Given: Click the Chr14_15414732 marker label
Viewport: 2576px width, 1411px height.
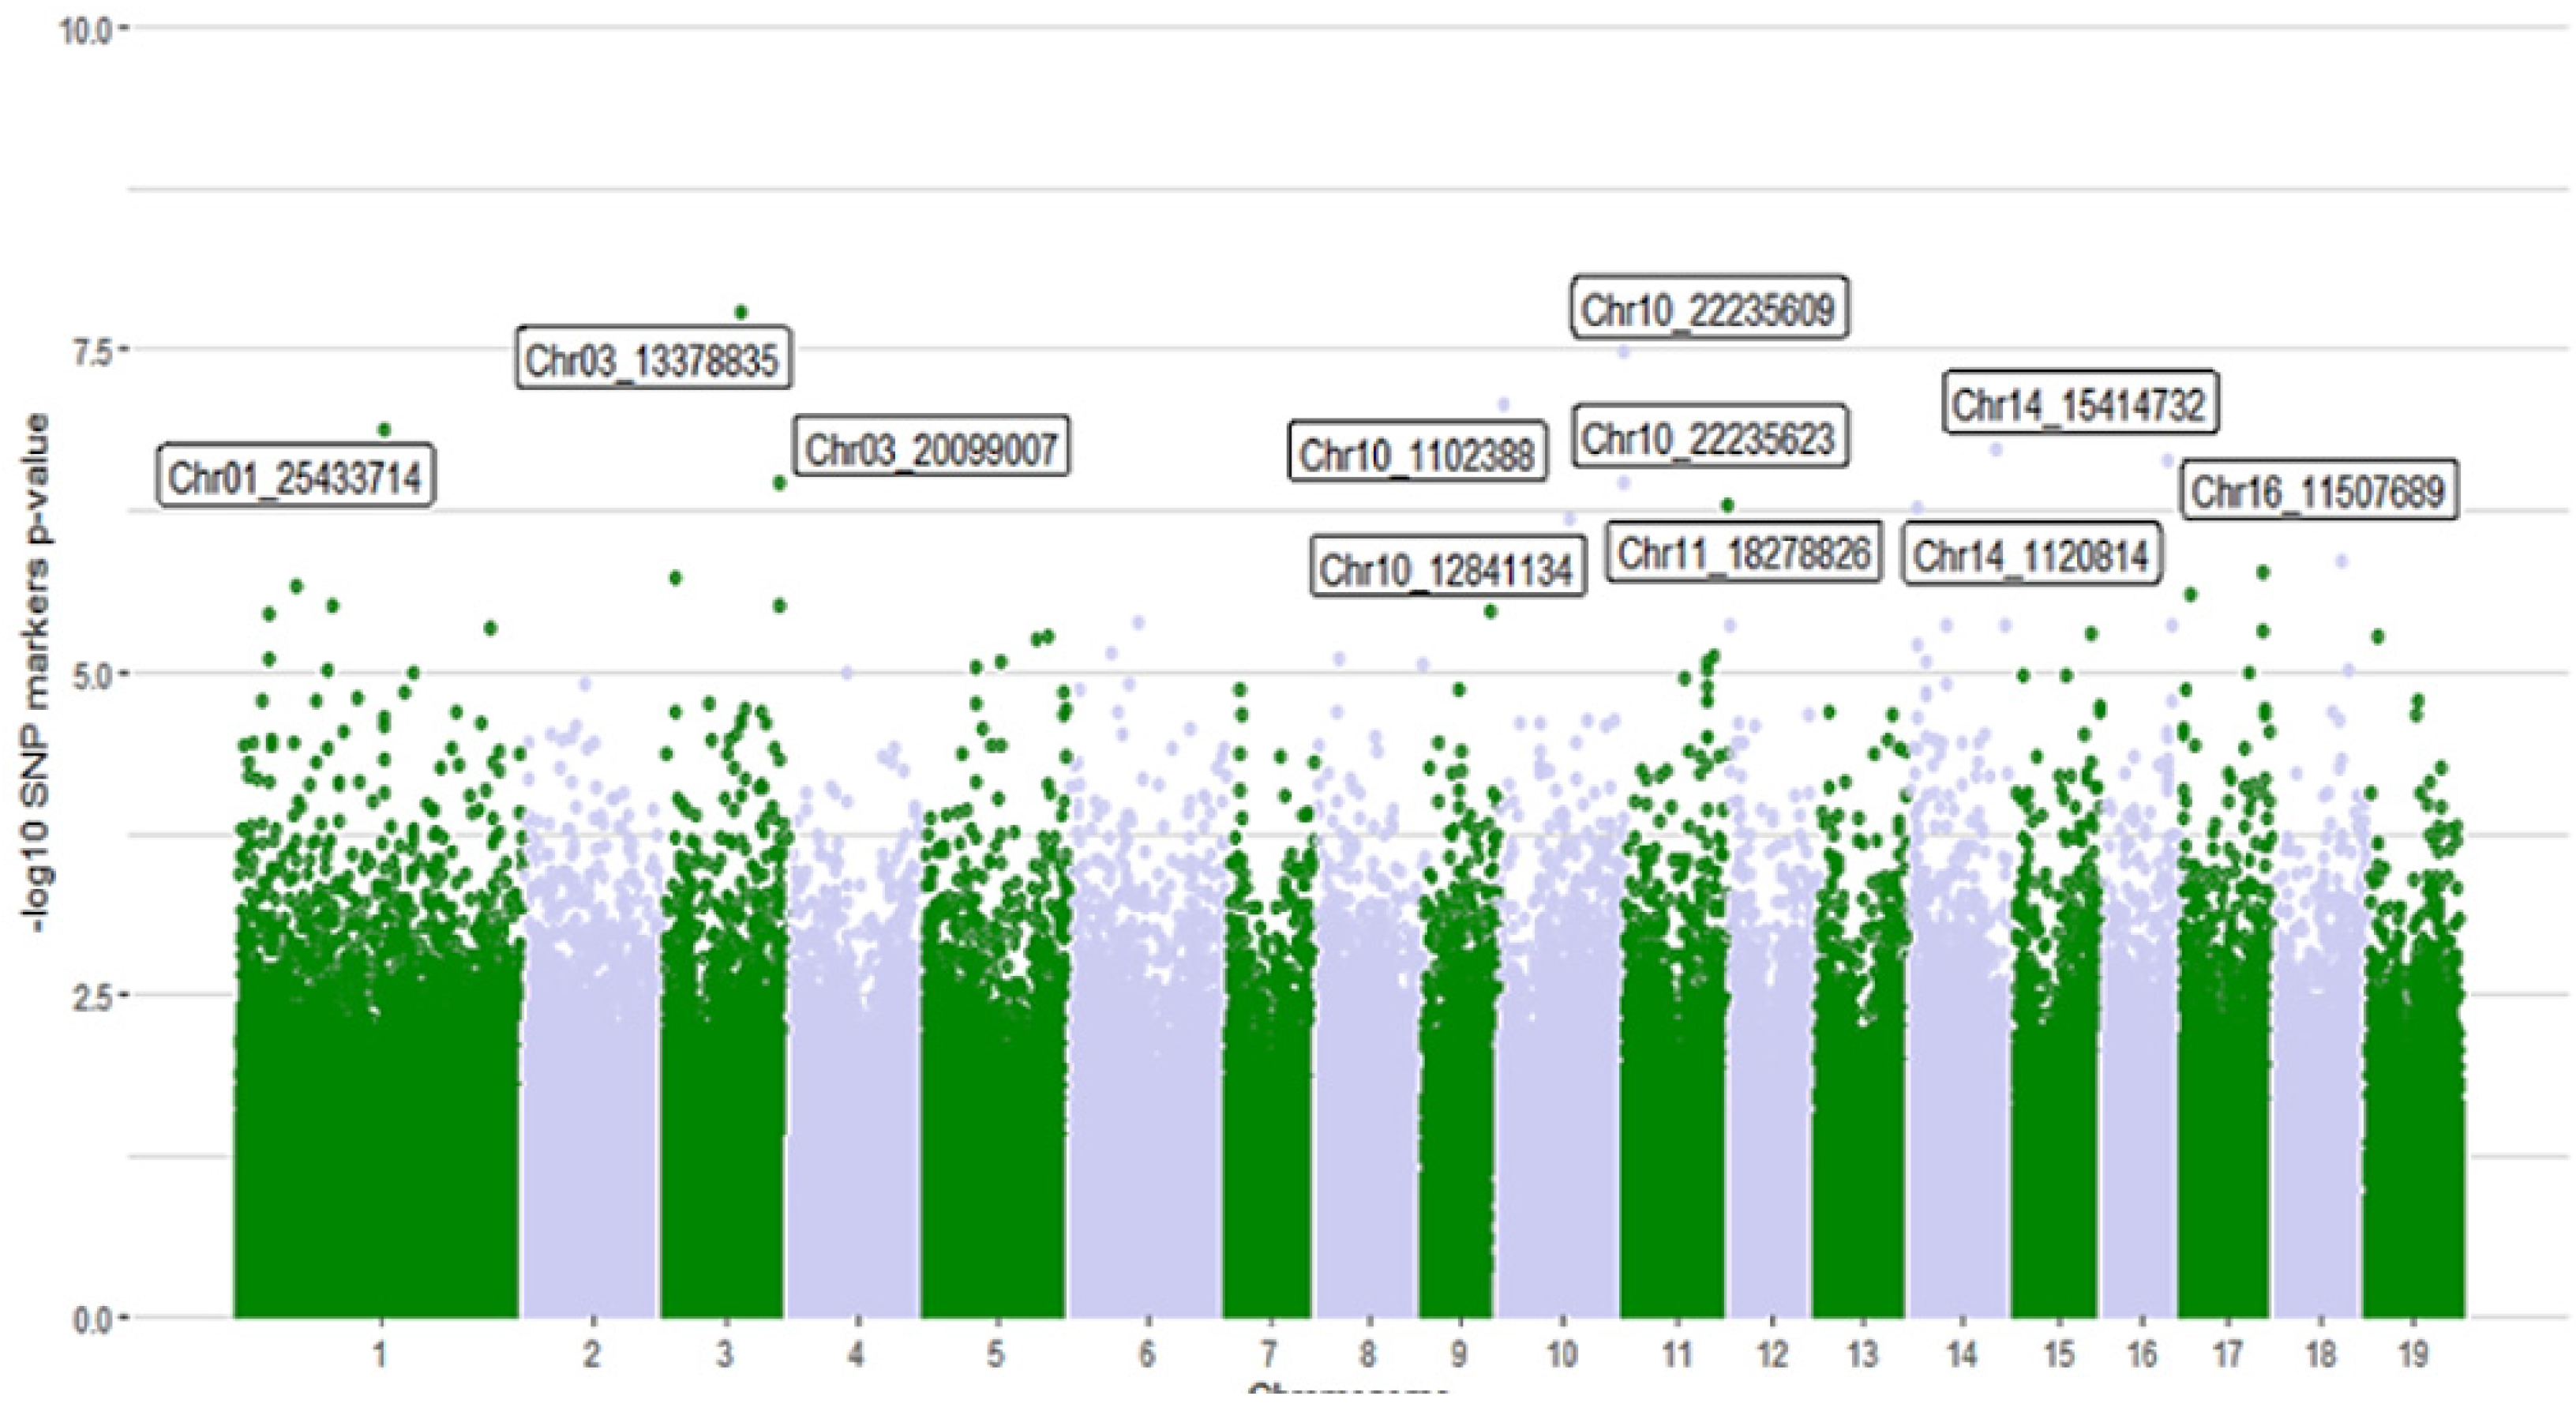Looking at the screenshot, I should 2080,403.
